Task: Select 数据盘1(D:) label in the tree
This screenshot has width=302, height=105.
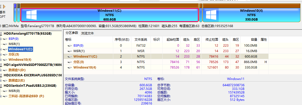Action: tap(17, 70)
